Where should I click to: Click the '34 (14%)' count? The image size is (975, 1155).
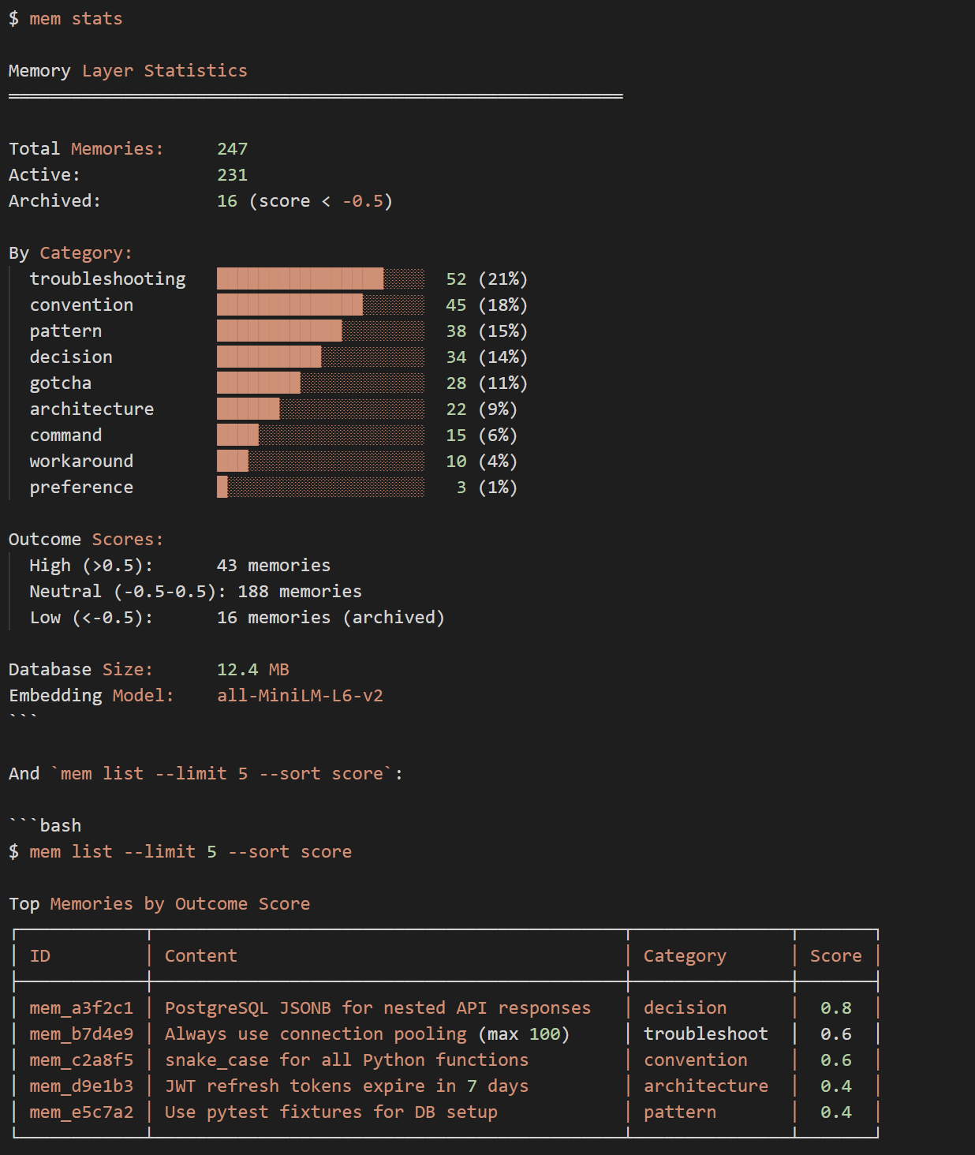487,357
